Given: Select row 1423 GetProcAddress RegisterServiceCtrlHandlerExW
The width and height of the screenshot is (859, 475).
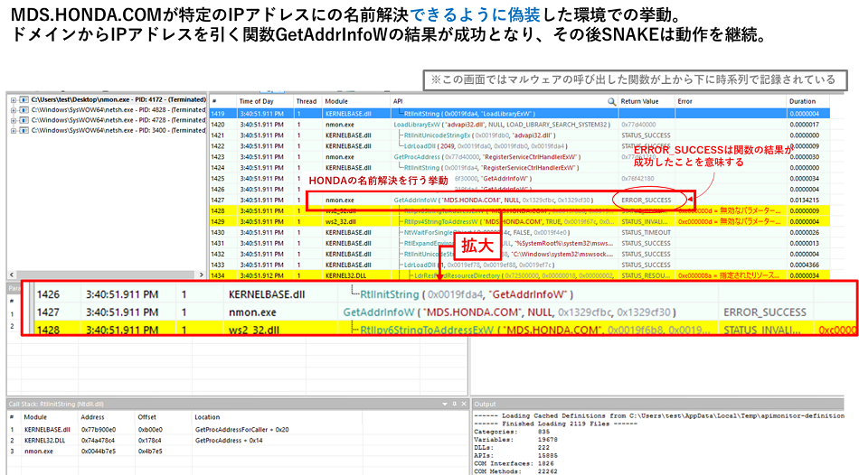Looking at the screenshot, I should click(x=519, y=157).
